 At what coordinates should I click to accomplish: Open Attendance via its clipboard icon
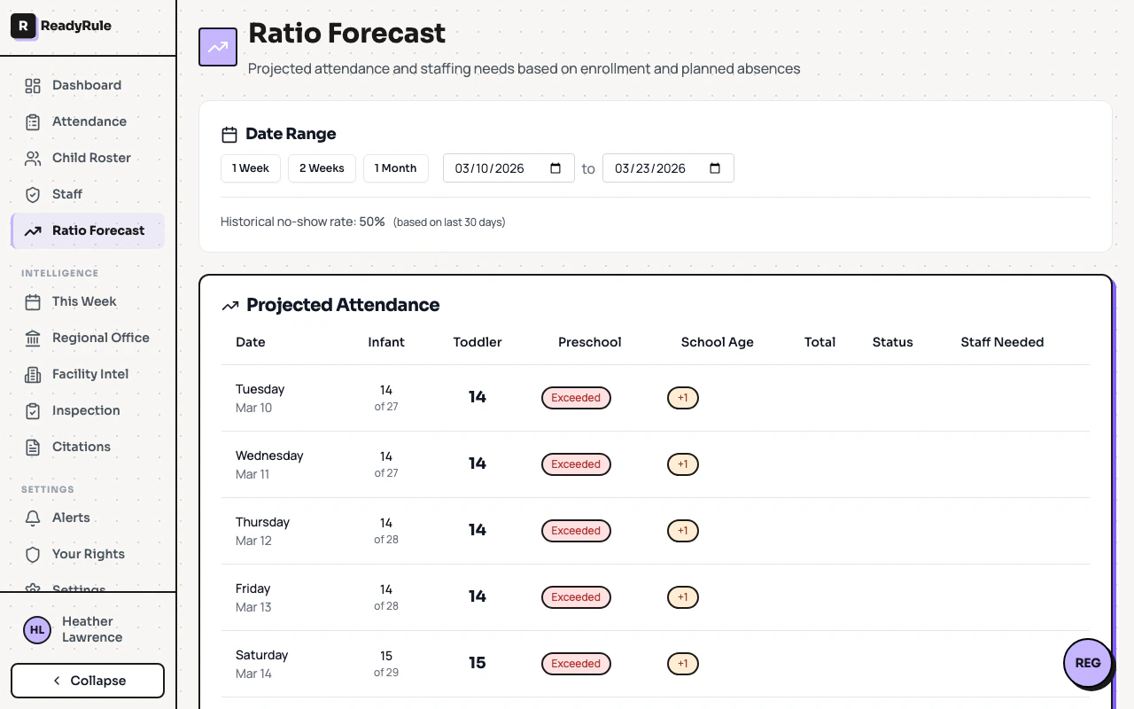tap(33, 121)
